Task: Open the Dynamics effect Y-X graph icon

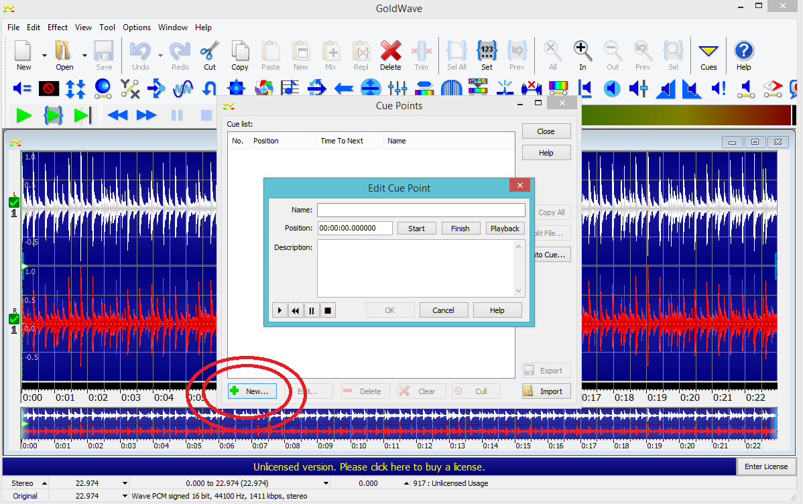Action: click(x=130, y=88)
